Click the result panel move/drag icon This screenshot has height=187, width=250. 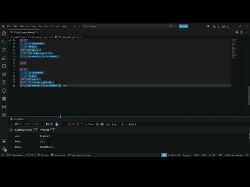click(x=11, y=124)
